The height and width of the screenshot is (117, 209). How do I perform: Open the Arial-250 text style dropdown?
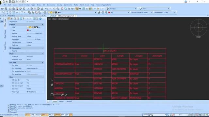(x=136, y=9)
